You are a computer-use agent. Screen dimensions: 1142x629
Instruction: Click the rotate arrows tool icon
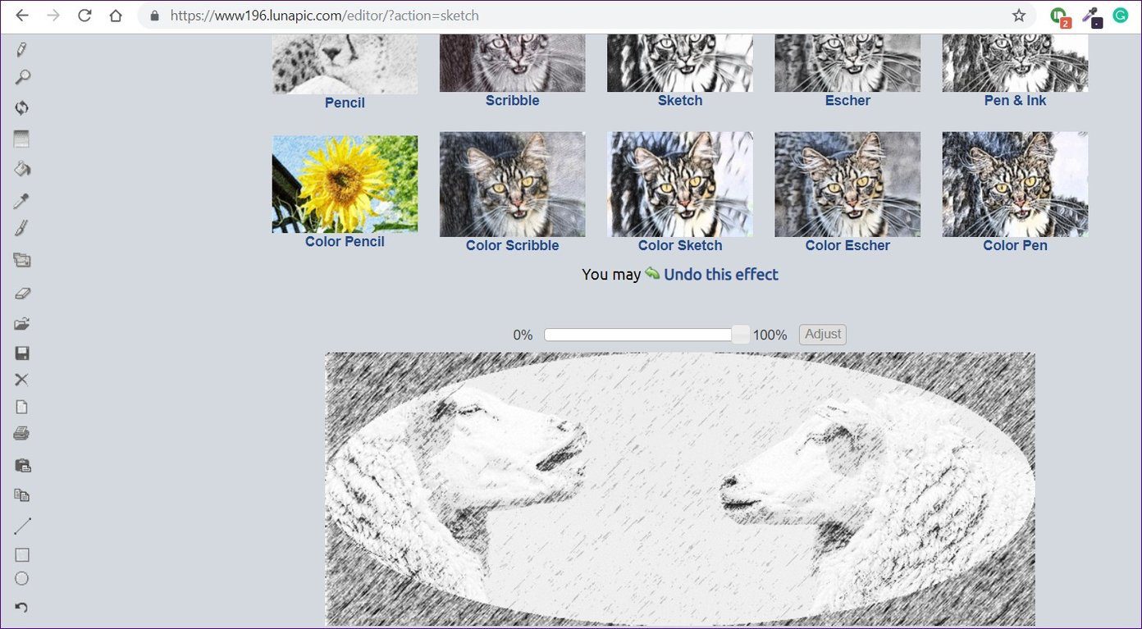click(x=22, y=107)
